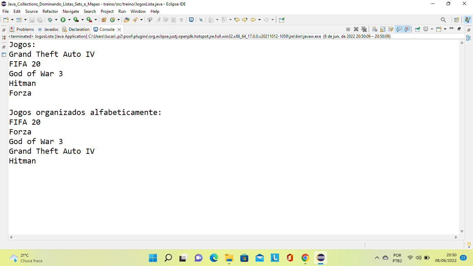Viewport: 473px width, 266px height.
Task: Toggle Show Console When Standard Error Changes
Action: (x=407, y=29)
